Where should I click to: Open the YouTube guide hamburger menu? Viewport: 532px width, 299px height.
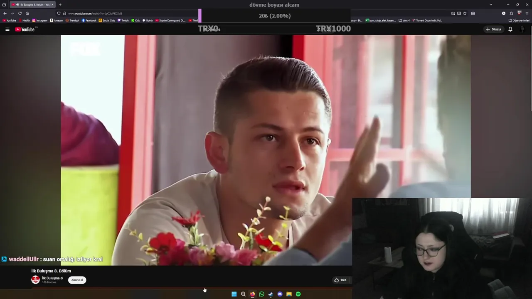pos(7,29)
